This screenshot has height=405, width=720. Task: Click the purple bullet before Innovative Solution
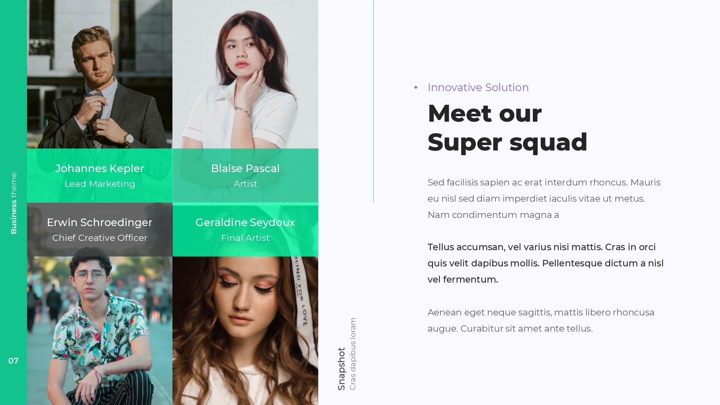tap(416, 87)
